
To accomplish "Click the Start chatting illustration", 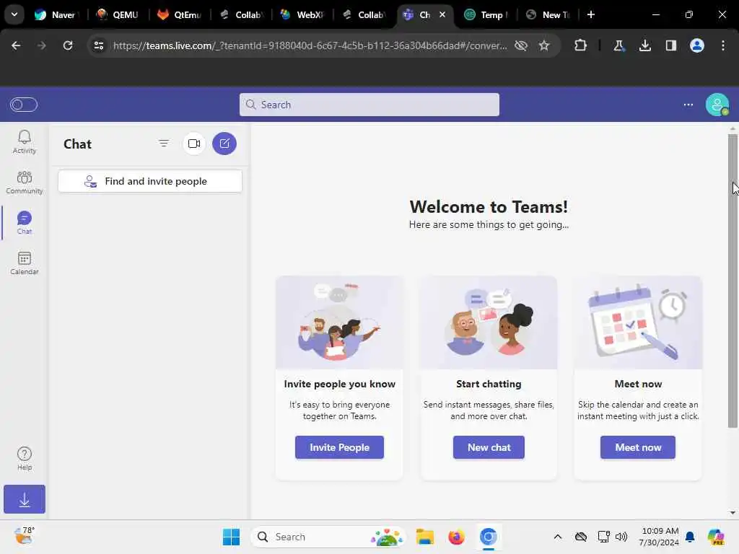I will pos(489,322).
